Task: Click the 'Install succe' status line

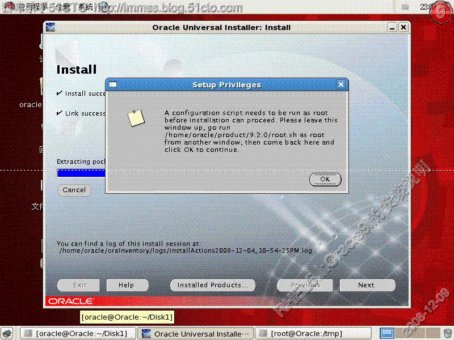Action: 81,93
